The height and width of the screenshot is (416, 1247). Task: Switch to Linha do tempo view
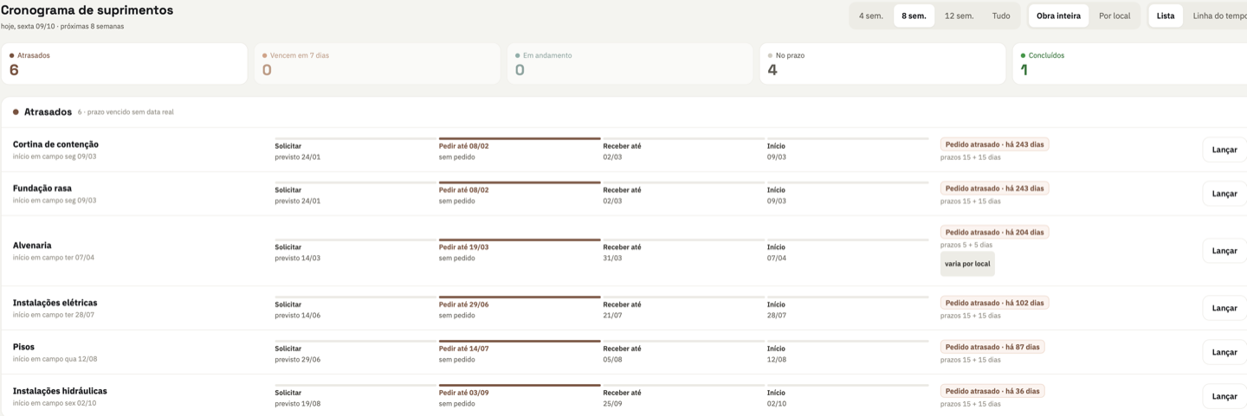coord(1219,16)
